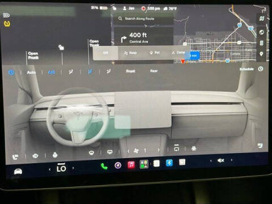Screen dimensions: 272x204
Task: Tap the headlight indicator icon
Action: [6, 15]
